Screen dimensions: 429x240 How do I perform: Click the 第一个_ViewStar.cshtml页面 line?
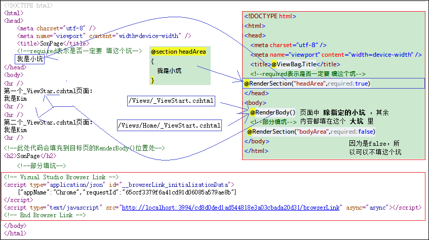pos(48,91)
